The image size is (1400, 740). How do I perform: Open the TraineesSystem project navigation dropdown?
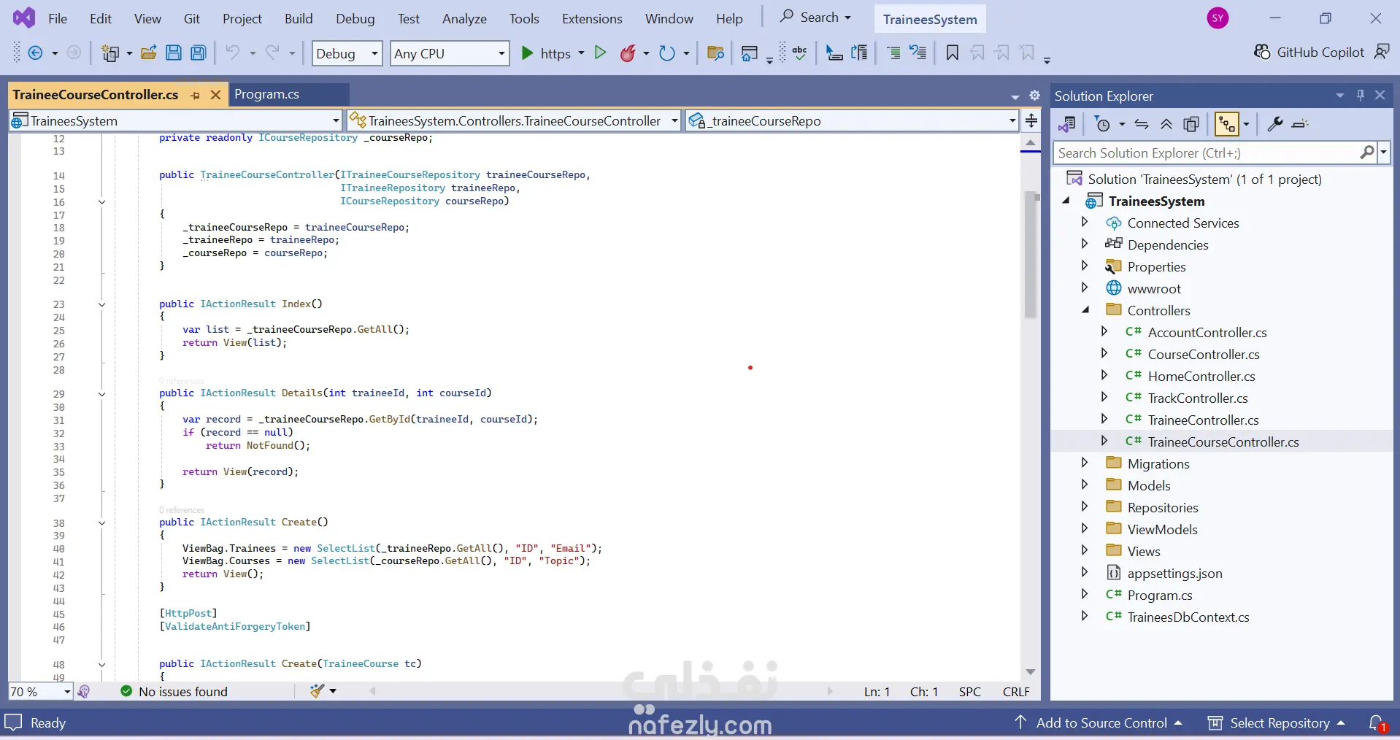(x=176, y=121)
